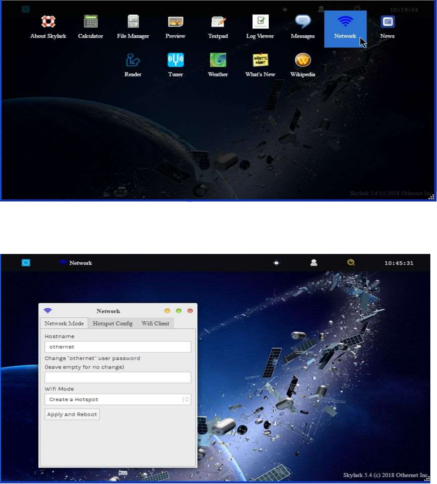Open the News app icon
The image size is (437, 484).
tap(387, 27)
